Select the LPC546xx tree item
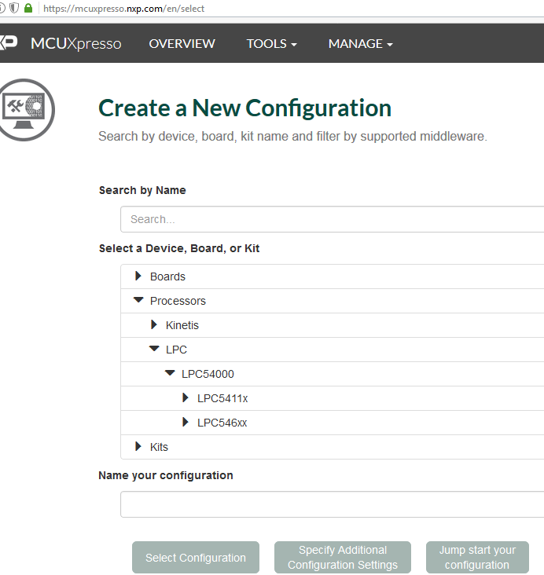The height and width of the screenshot is (575, 544). (222, 423)
